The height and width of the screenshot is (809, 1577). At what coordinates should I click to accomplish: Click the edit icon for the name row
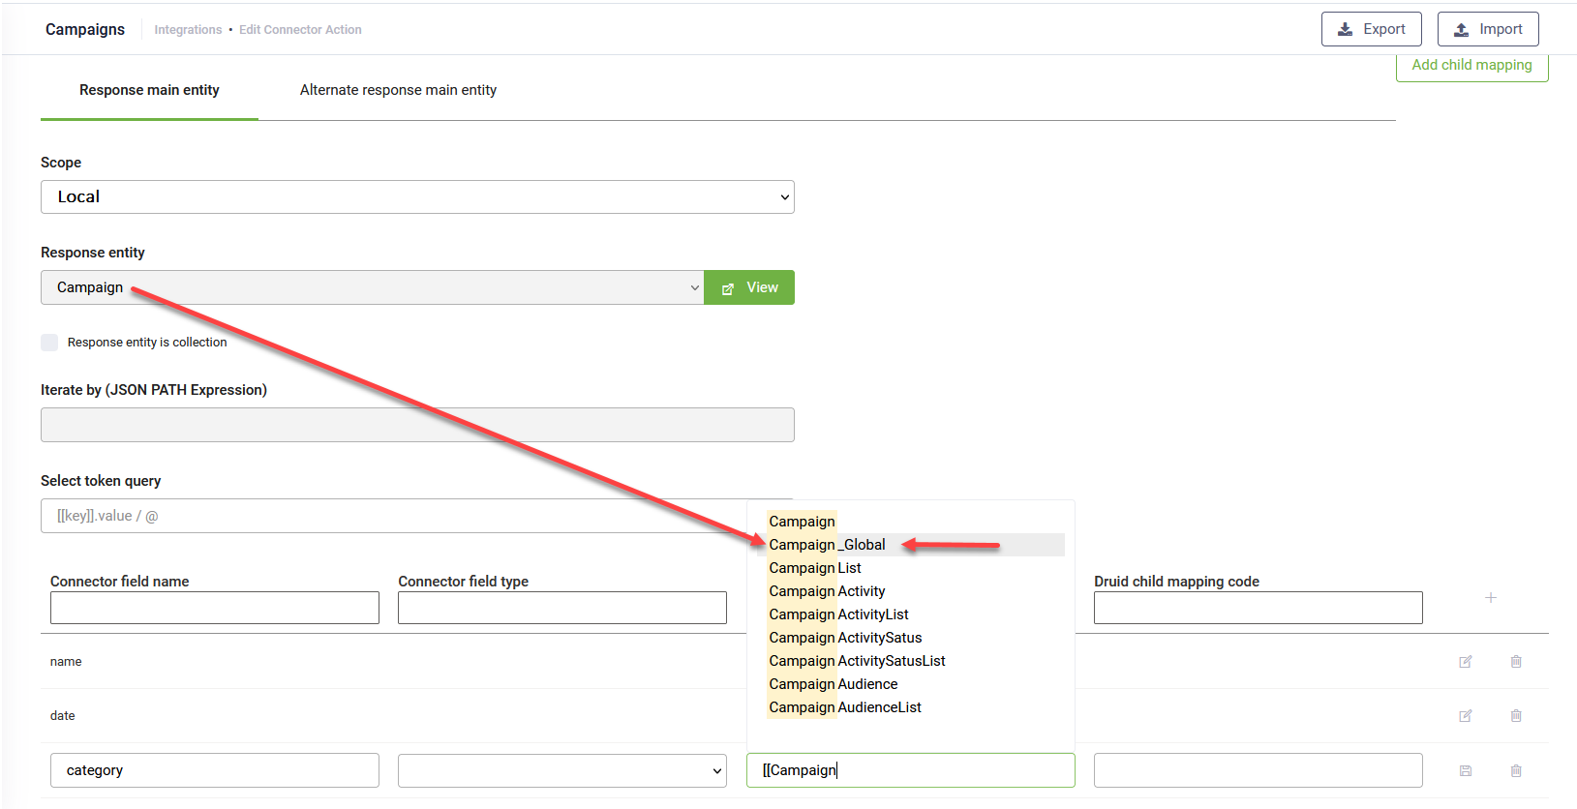[1465, 662]
